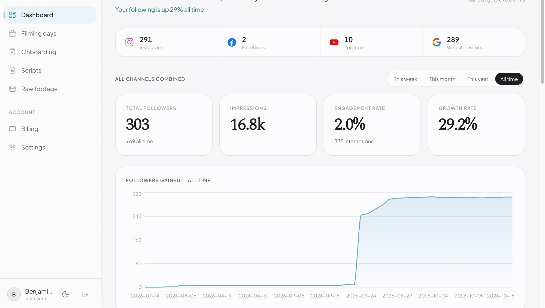Select the This week time range
Viewport: 545px width, 308px height.
405,79
